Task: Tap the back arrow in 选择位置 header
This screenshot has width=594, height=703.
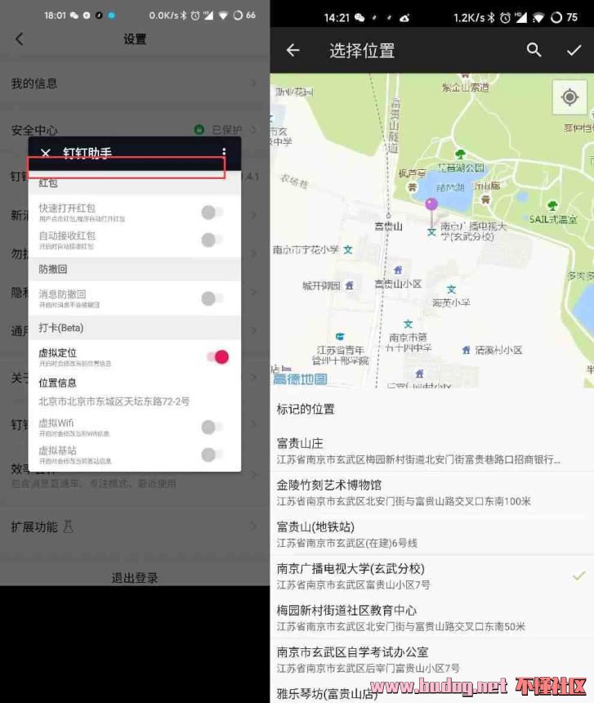Action: click(x=293, y=50)
